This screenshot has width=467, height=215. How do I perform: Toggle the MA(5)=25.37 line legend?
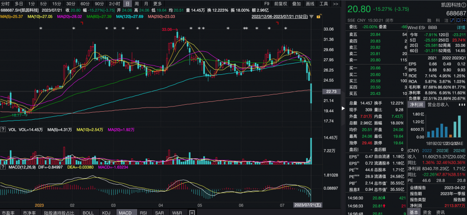pyautogui.click(x=12, y=17)
